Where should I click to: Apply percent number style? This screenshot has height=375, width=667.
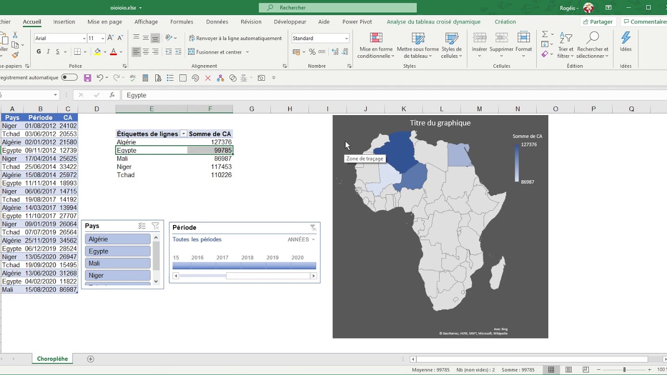point(312,52)
